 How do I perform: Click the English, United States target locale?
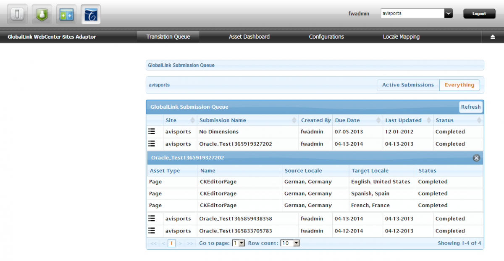(381, 182)
